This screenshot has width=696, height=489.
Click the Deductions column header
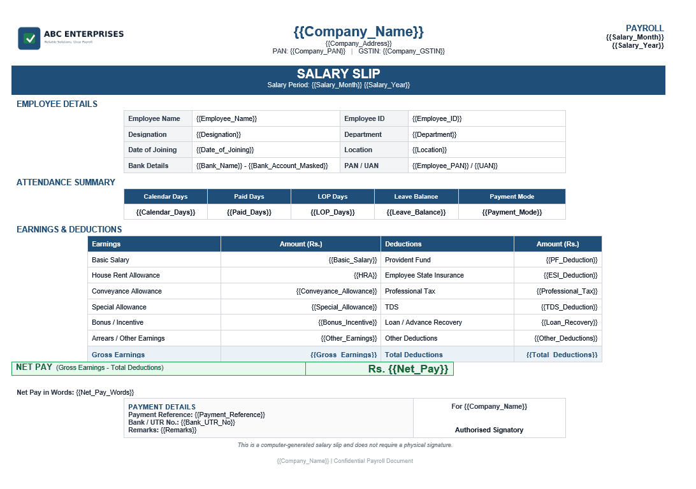pyautogui.click(x=447, y=244)
